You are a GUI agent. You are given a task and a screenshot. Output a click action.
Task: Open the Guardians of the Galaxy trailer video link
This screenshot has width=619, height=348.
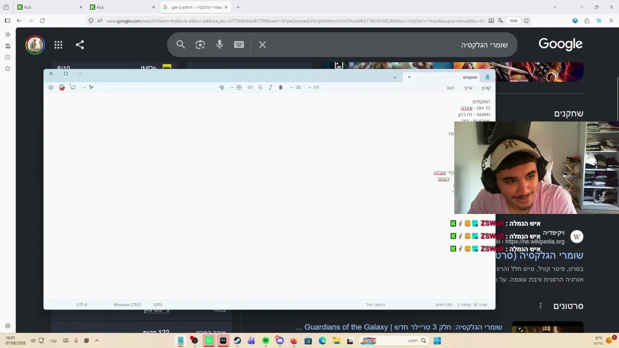click(399, 327)
